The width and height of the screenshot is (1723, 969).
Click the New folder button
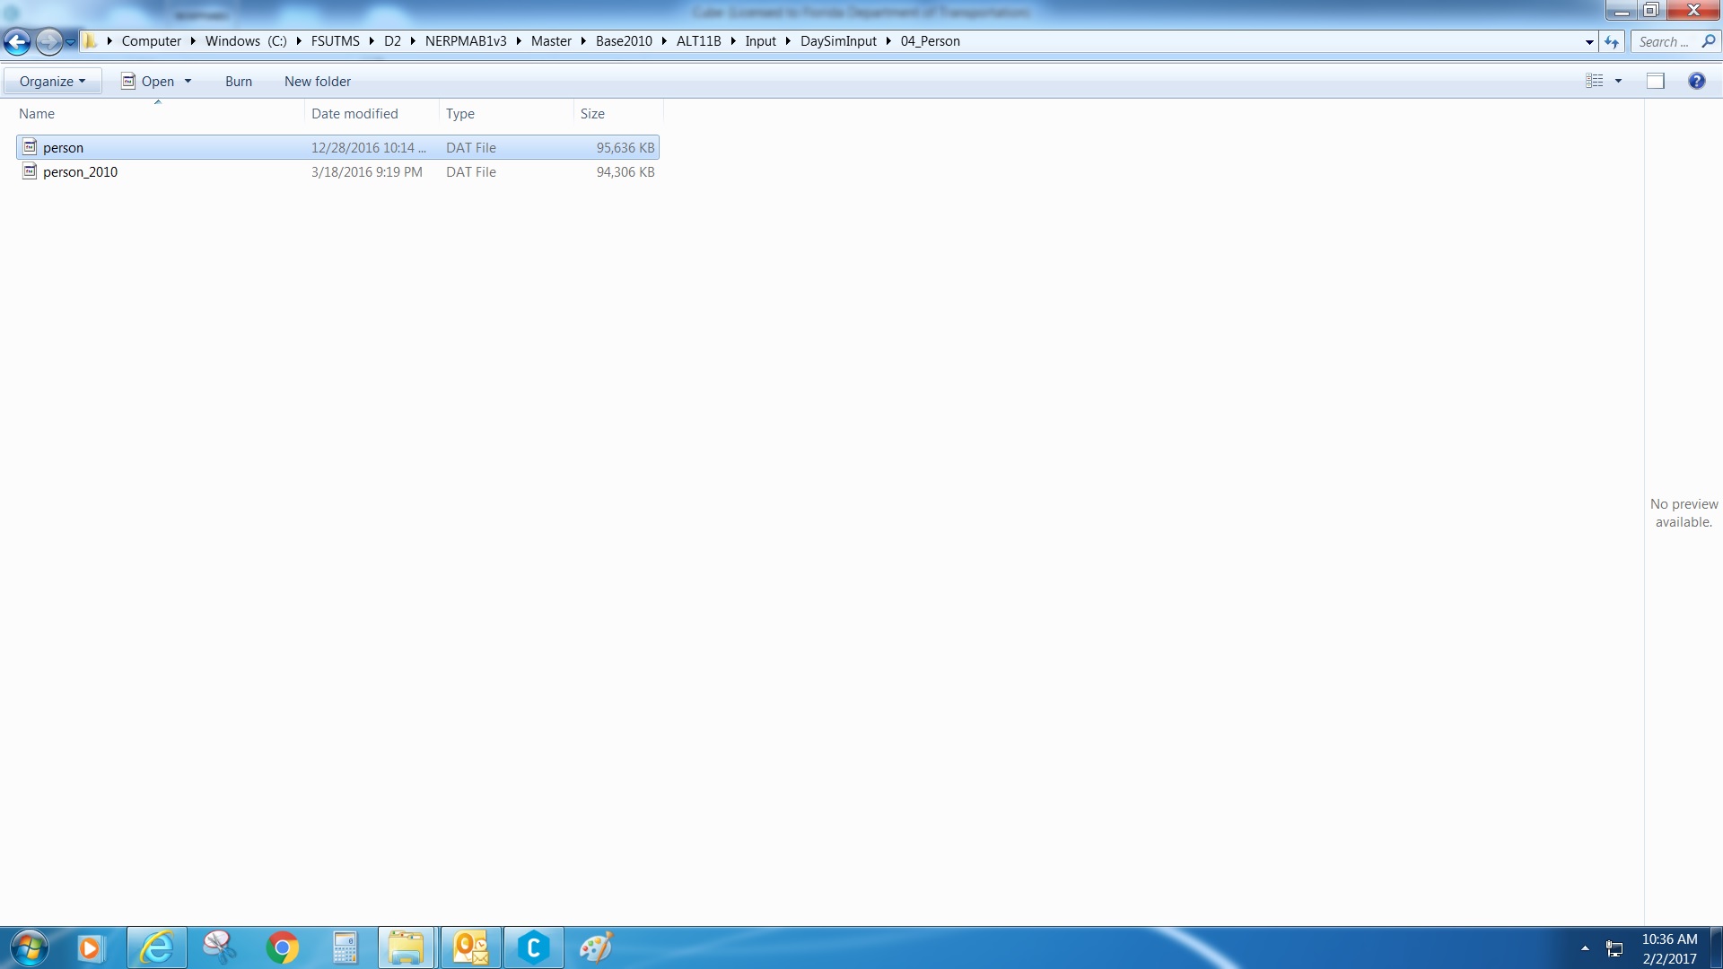tap(318, 81)
